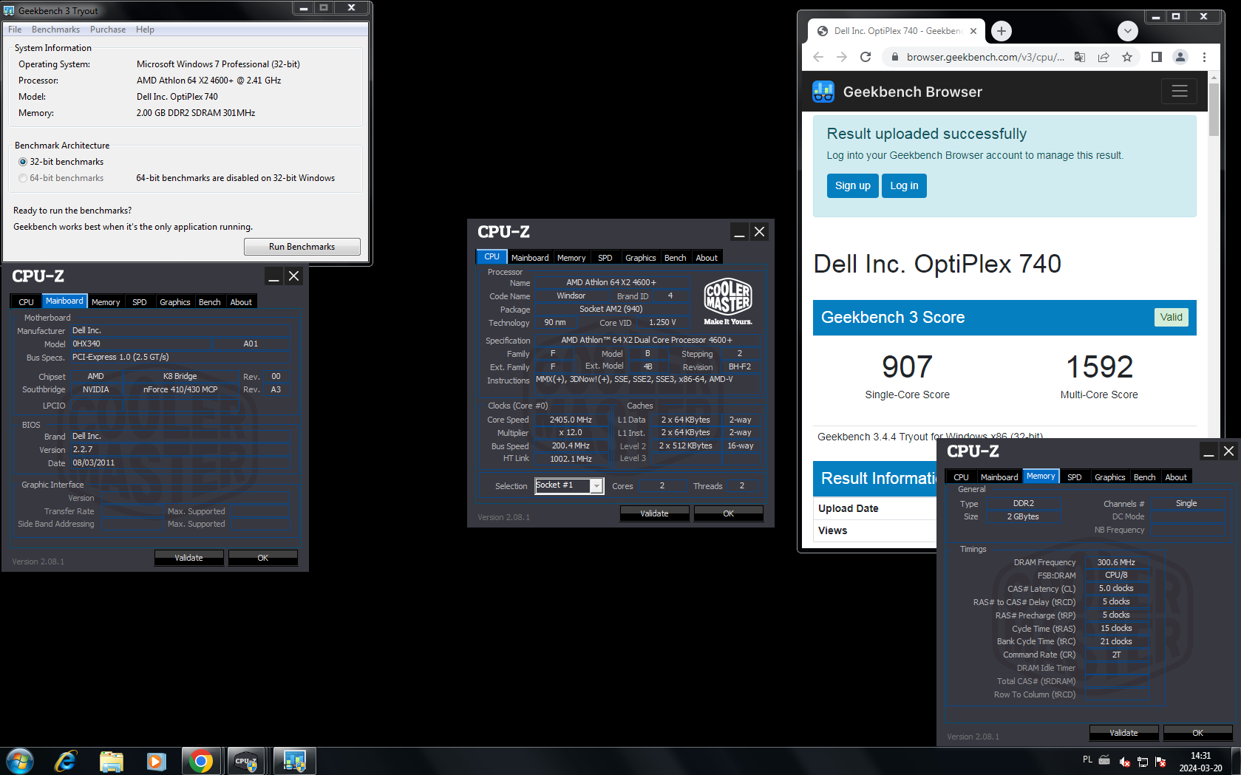Switch to CPU tab in CPU-Z Mainboard window
This screenshot has height=775, width=1241.
point(26,302)
